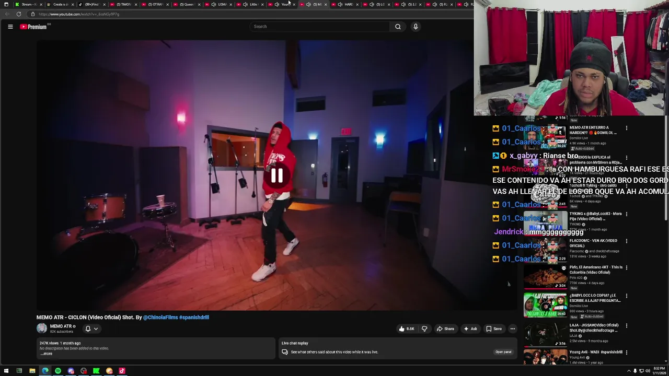
Task: Switch to the (5) Queen browser tab
Action: pyautogui.click(x=186, y=4)
